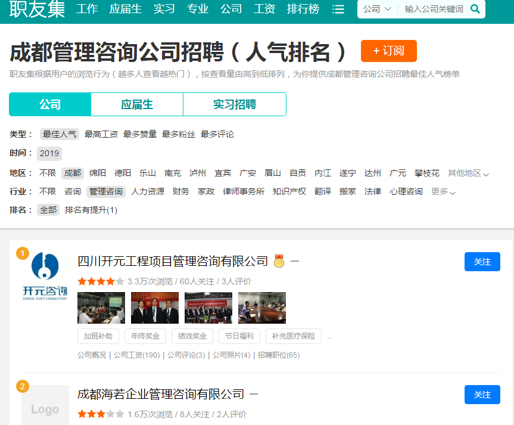Click the placeholder Logo of 成都海若
This screenshot has height=425, width=514.
(x=45, y=405)
